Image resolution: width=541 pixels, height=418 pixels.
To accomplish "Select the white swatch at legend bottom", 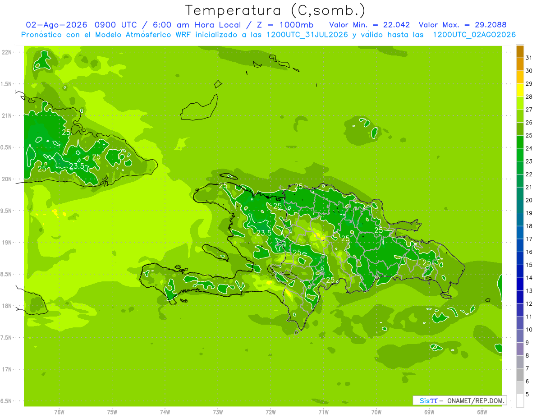I will (x=520, y=401).
